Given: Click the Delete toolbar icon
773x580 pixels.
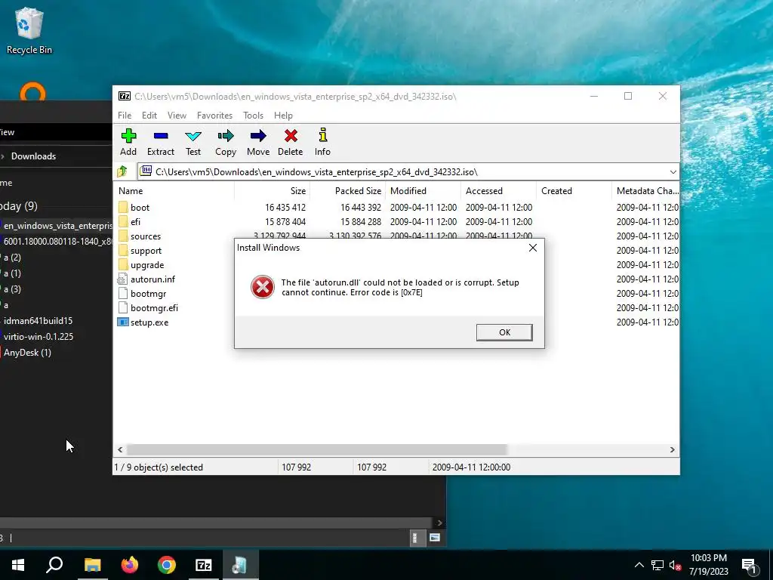Looking at the screenshot, I should pyautogui.click(x=291, y=142).
